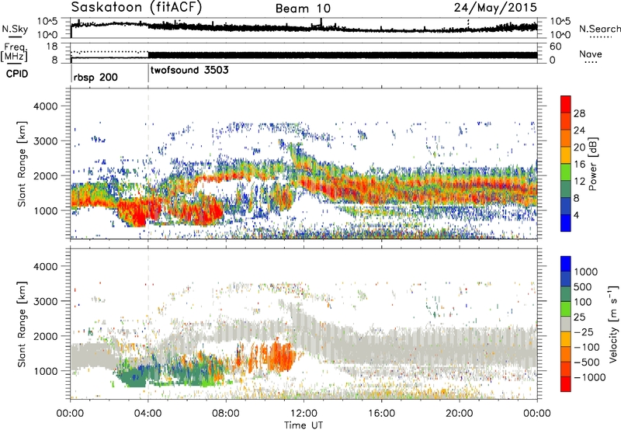Image resolution: width=621 pixels, height=430 pixels.
Task: Click the 'twofsound 3503' CPID marker
Action: (189, 71)
